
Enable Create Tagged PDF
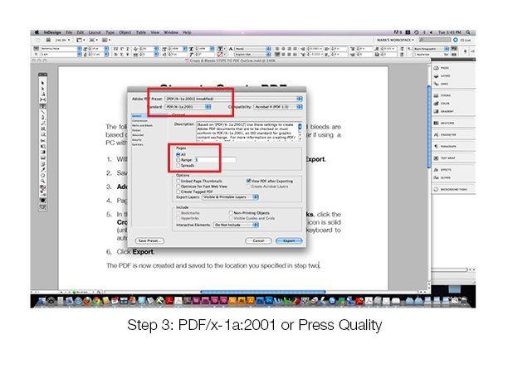(178, 192)
